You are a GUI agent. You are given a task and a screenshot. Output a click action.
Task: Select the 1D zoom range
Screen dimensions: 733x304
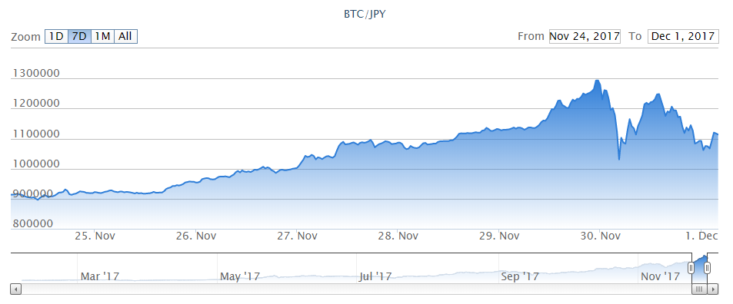point(56,36)
